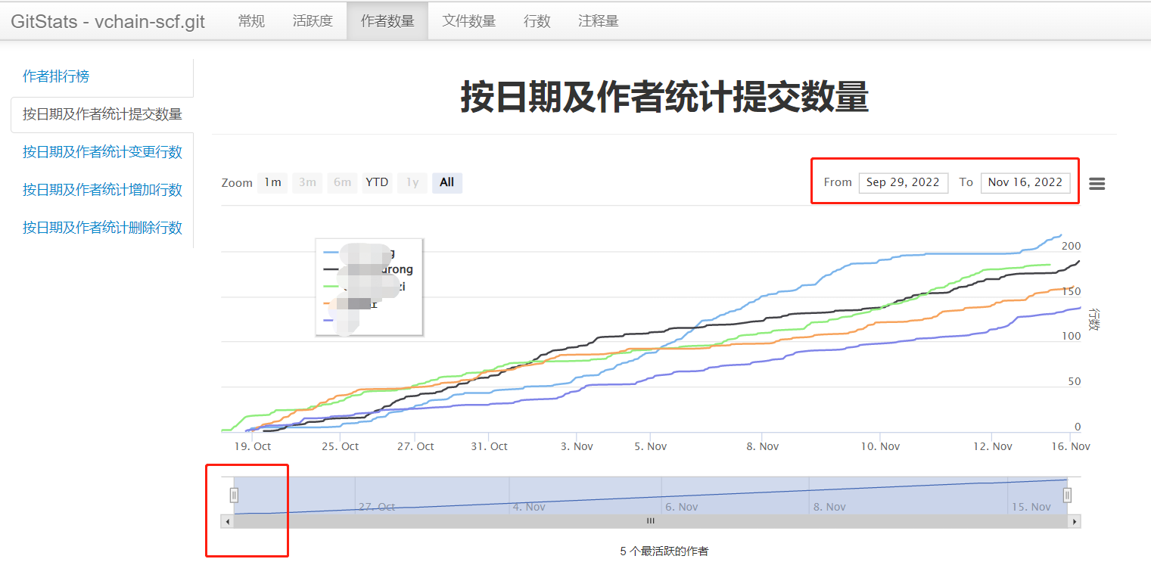
Task: Click the 3m zoom button
Action: 307,182
